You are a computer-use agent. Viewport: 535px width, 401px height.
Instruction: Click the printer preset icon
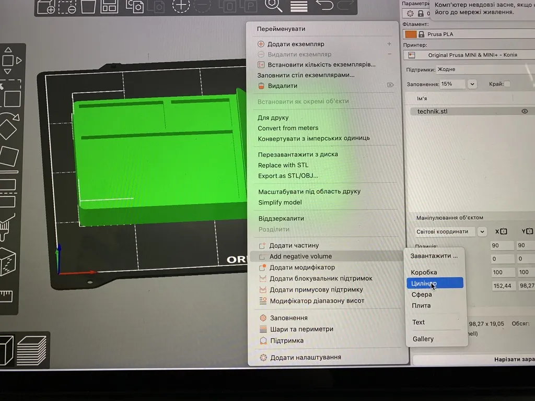[412, 55]
